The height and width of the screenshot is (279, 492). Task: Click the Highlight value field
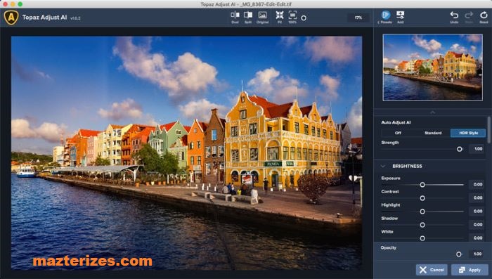[x=477, y=212]
